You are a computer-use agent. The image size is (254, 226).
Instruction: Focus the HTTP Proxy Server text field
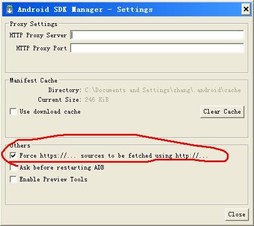click(x=157, y=35)
